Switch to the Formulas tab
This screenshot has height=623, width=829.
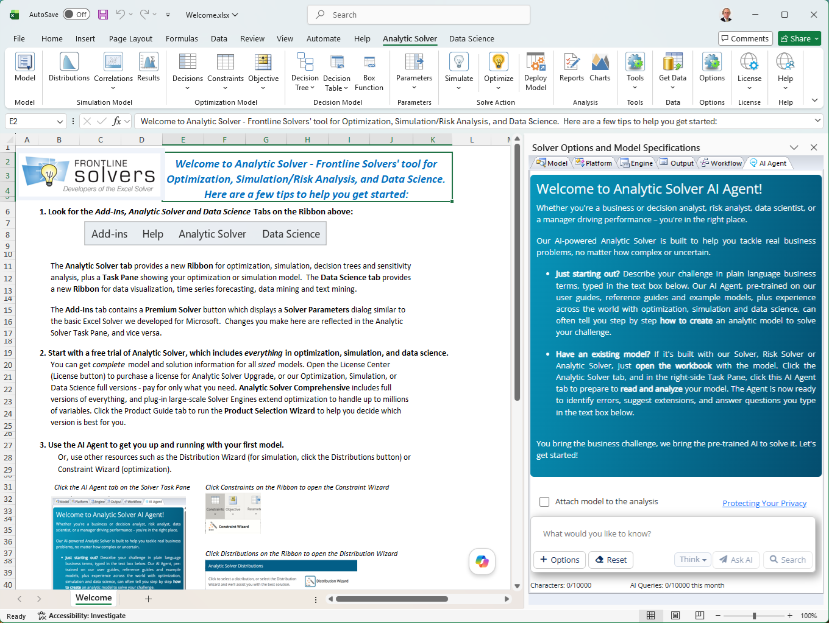(182, 38)
